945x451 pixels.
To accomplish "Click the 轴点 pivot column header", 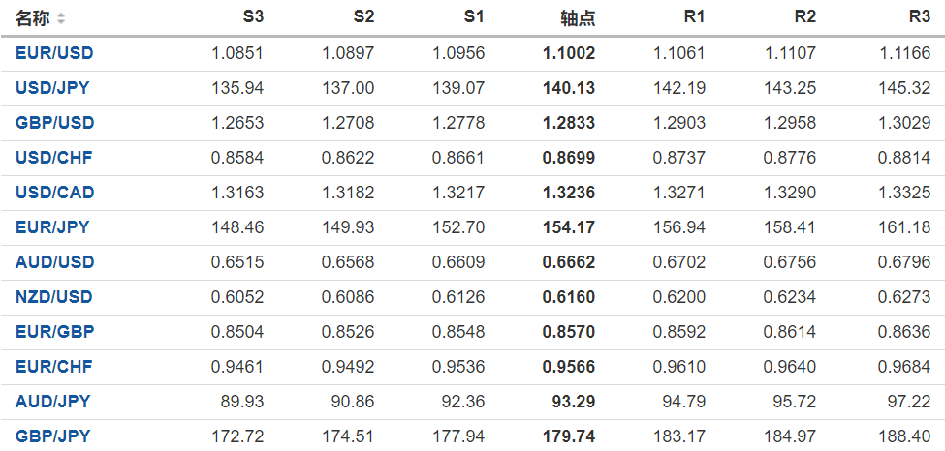I will [578, 18].
